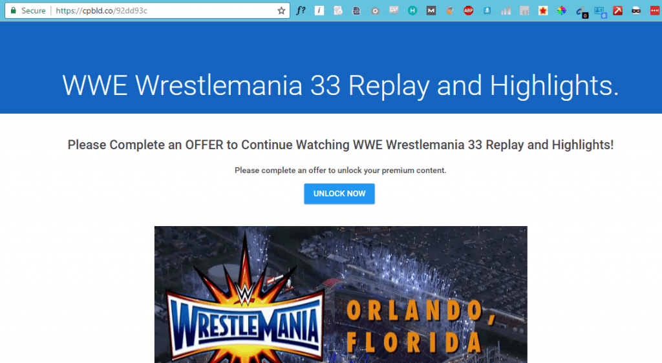Click the blue ID-card extension with badge
The image size is (662, 363).
pyautogui.click(x=600, y=12)
